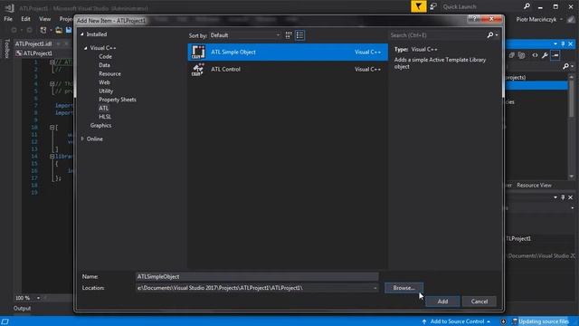The width and height of the screenshot is (579, 326).
Task: Click the Add button
Action: coord(442,302)
